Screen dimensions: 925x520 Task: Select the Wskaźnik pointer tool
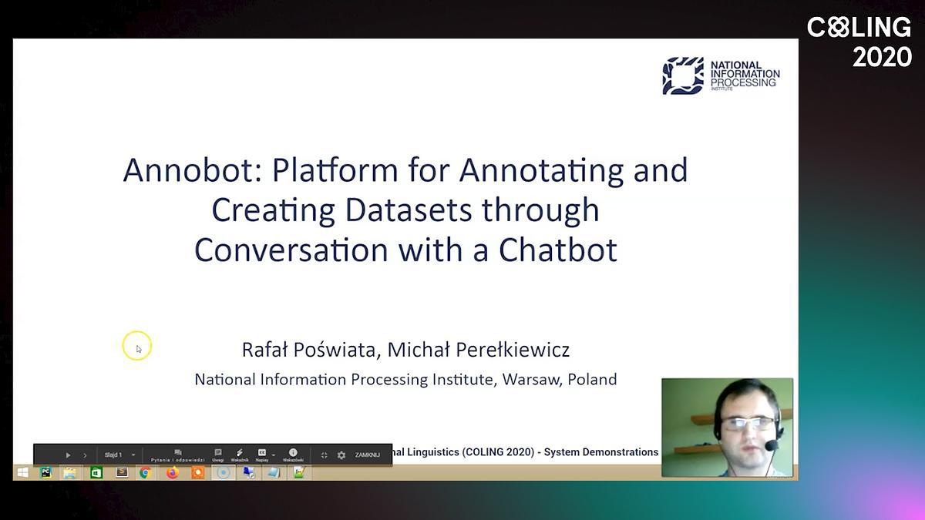click(240, 455)
